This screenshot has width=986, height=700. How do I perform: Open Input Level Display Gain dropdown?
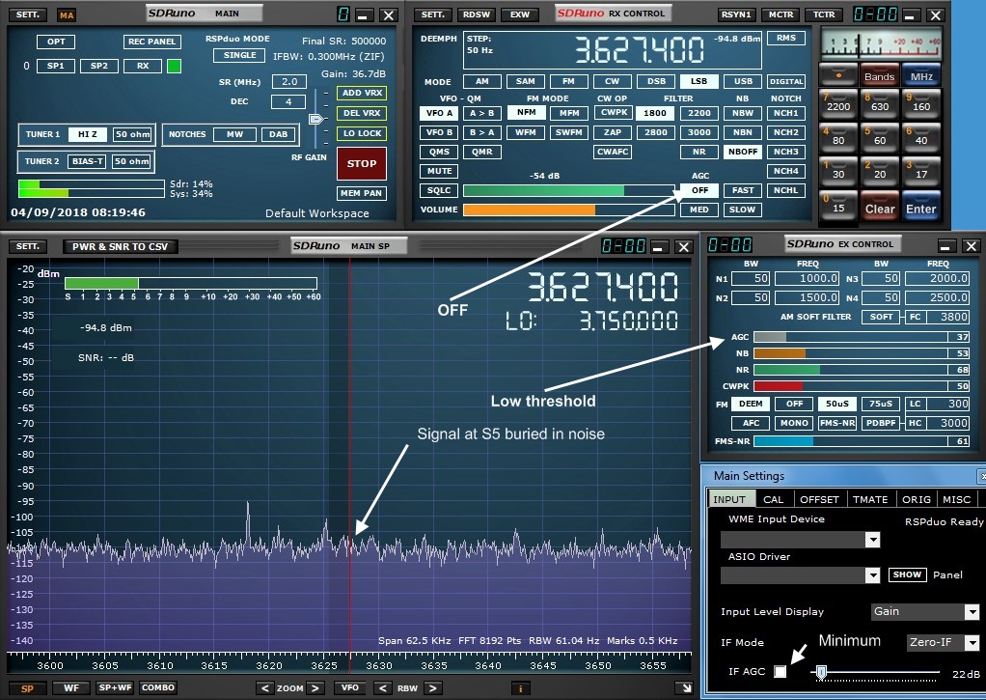click(x=972, y=611)
